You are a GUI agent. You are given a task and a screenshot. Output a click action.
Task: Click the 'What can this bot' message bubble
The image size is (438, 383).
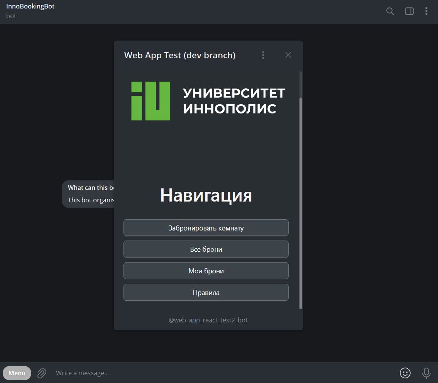pos(88,194)
